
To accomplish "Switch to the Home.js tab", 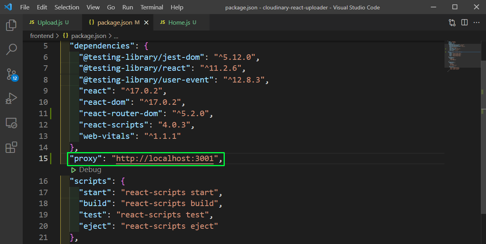I will [x=181, y=23].
